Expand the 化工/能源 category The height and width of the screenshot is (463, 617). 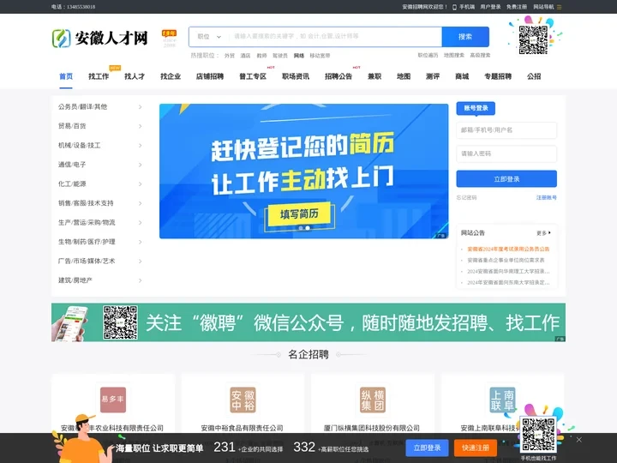[100, 183]
